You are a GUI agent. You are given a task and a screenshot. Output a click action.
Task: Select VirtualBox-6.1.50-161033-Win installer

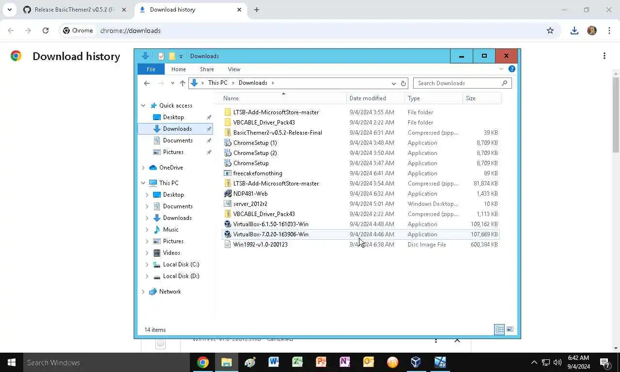coord(361,224)
